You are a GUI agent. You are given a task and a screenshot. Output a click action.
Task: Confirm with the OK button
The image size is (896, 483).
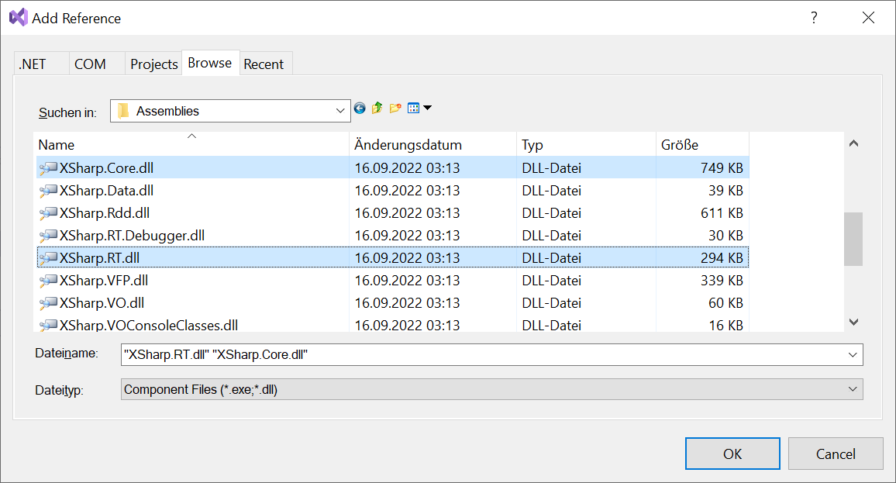click(732, 454)
